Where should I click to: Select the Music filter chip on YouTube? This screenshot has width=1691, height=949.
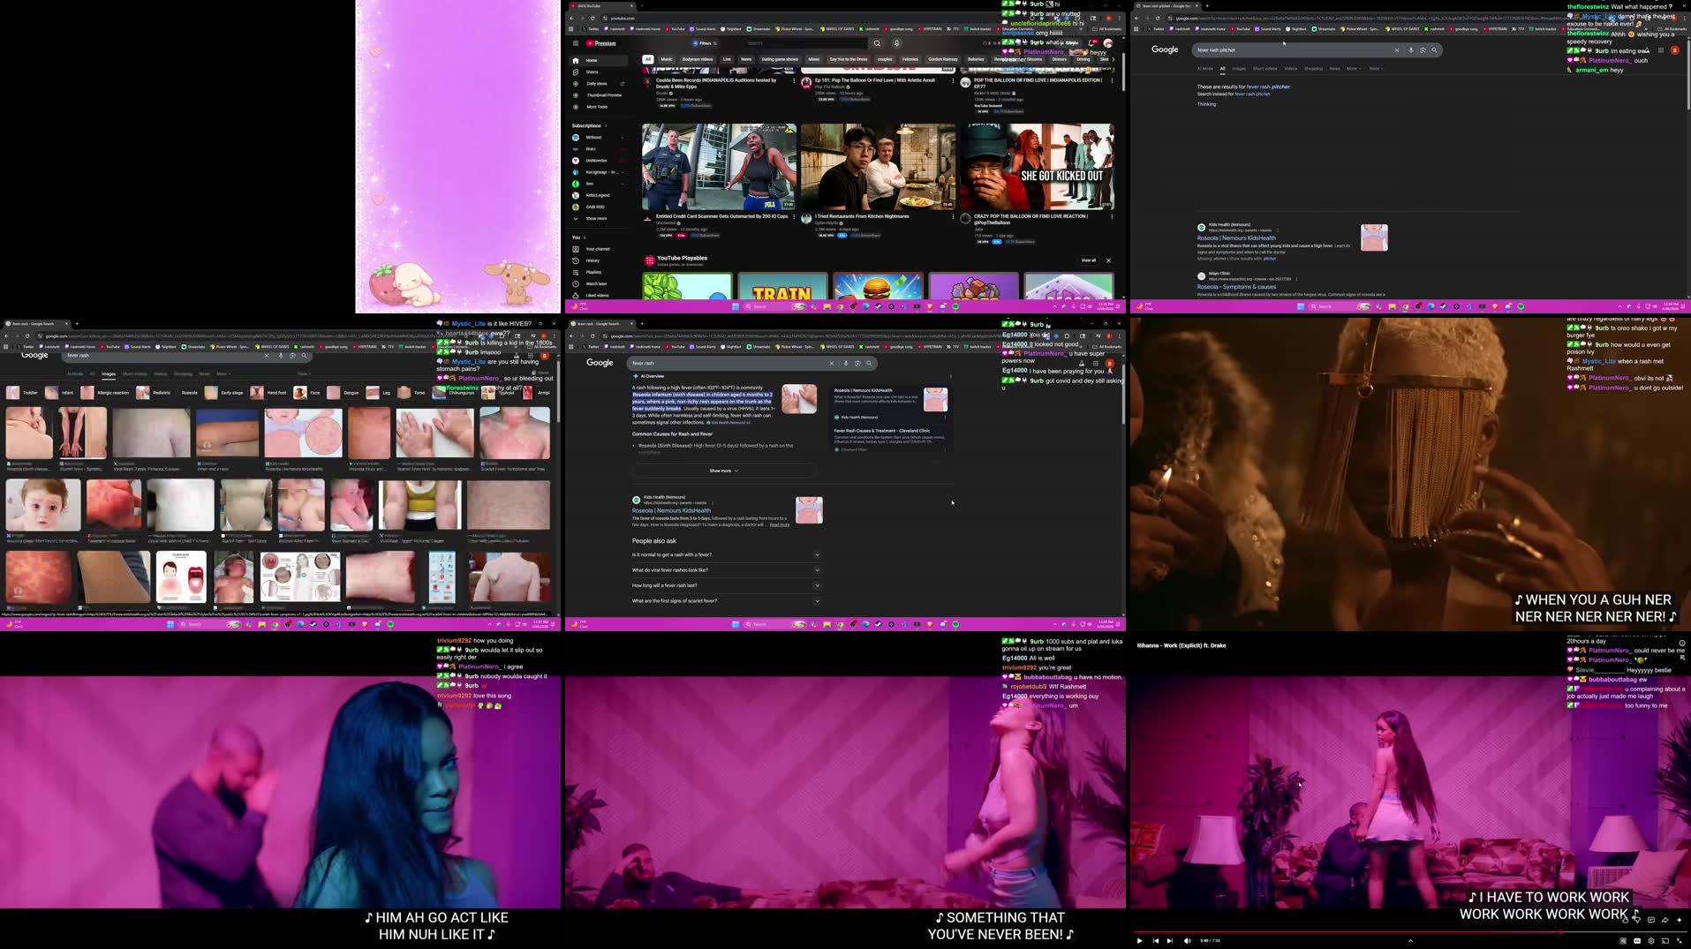(x=666, y=59)
